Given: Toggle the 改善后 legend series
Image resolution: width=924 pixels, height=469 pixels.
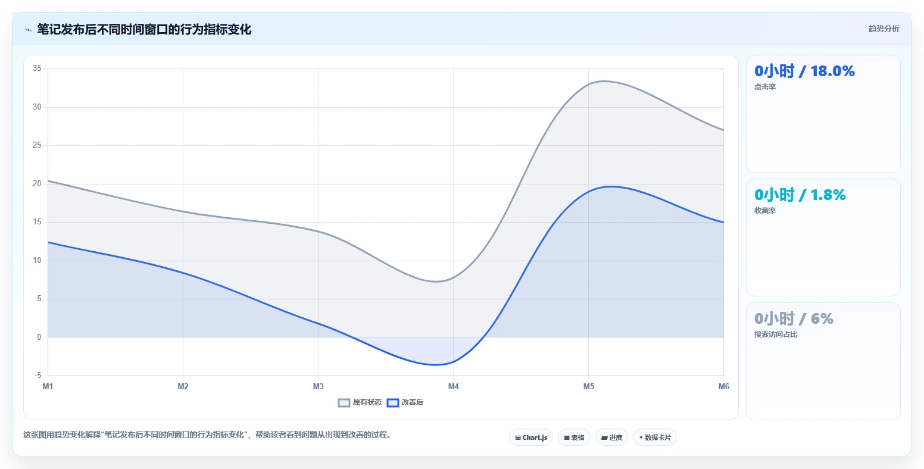Looking at the screenshot, I should [405, 402].
